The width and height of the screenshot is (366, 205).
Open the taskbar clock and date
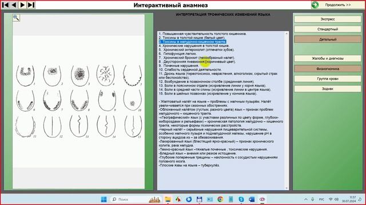click(349, 199)
